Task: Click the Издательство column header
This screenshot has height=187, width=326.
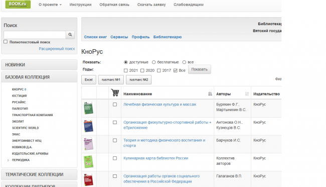Action: pos(266,94)
